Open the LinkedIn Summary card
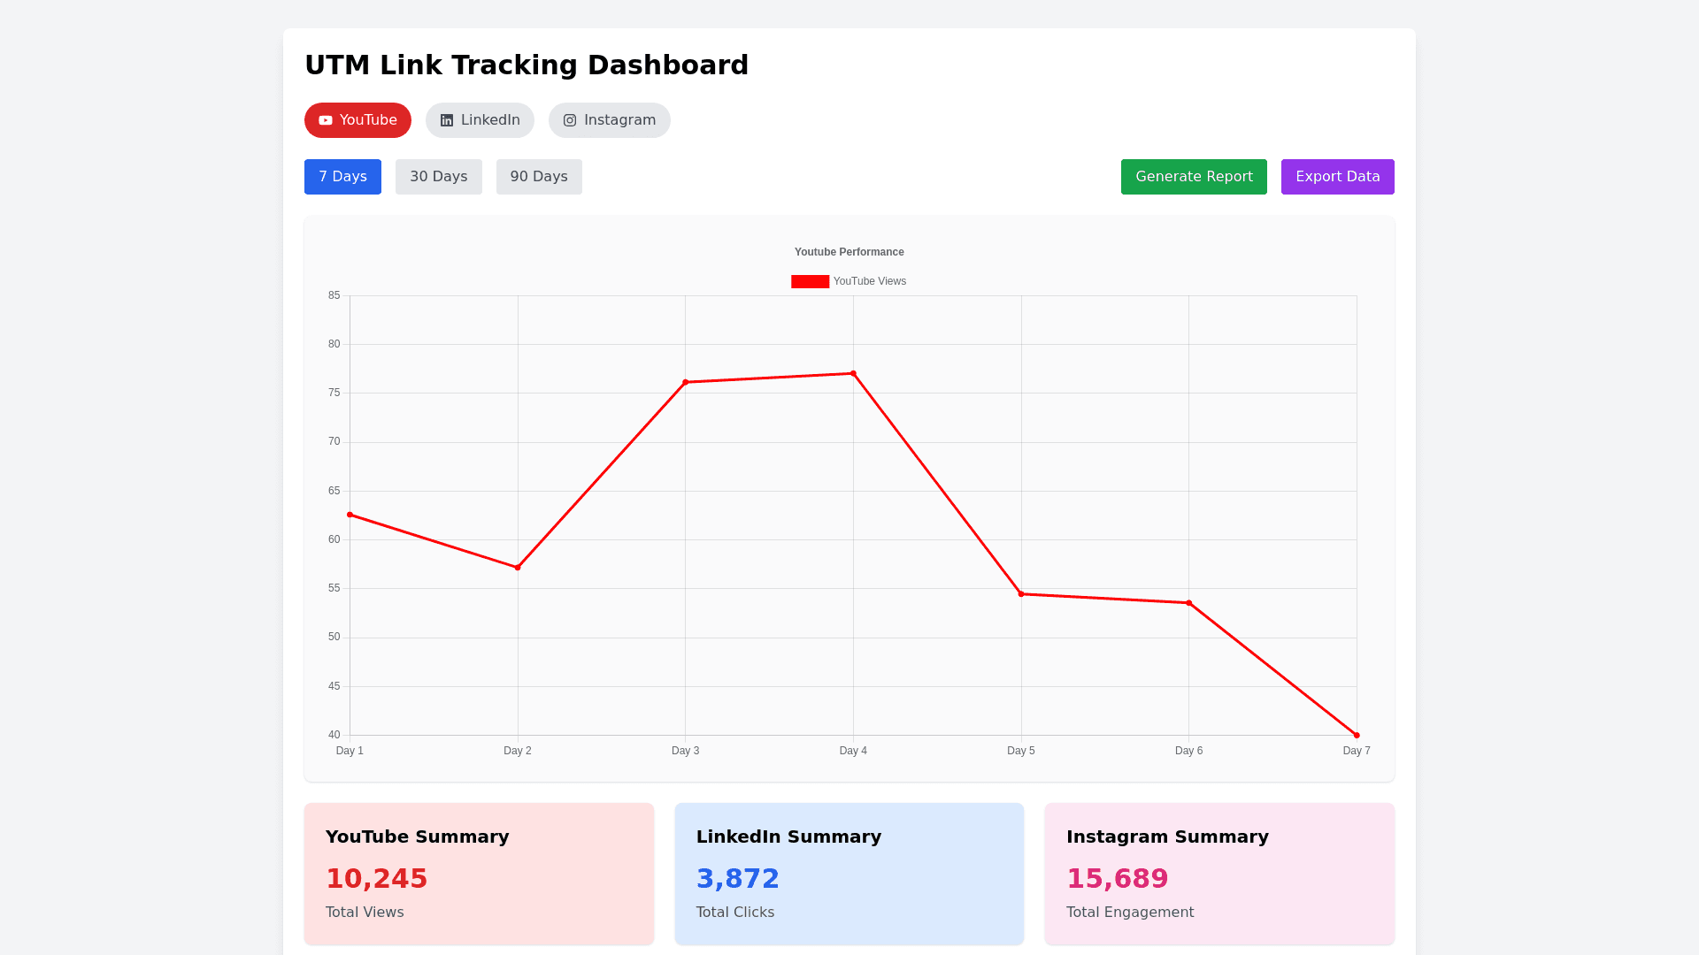 (x=849, y=874)
